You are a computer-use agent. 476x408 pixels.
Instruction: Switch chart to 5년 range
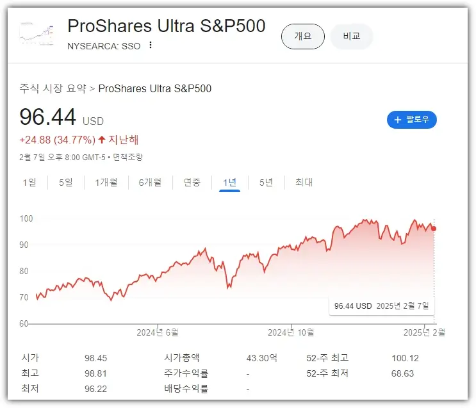pyautogui.click(x=266, y=183)
